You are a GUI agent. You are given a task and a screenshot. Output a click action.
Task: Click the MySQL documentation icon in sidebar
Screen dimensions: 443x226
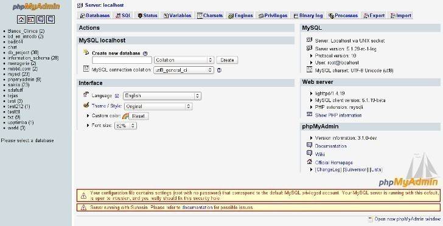coord(51,19)
